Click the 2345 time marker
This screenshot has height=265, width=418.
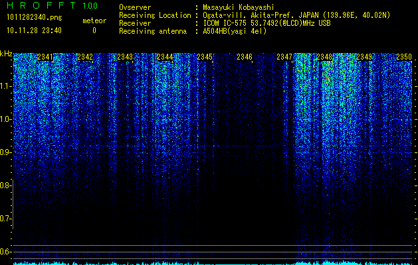pos(205,57)
